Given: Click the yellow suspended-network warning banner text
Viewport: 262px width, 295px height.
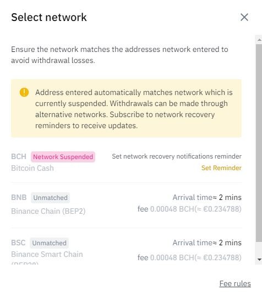Looking at the screenshot, I should 134,109.
